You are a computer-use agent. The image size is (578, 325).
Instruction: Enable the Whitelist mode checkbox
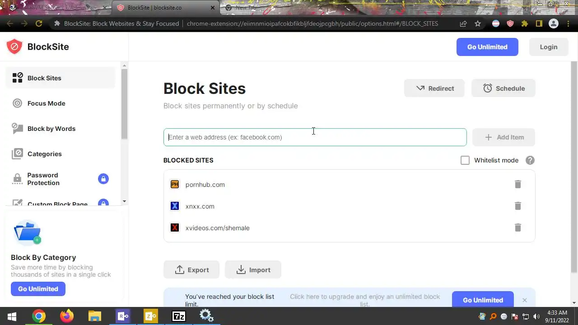[x=465, y=160]
